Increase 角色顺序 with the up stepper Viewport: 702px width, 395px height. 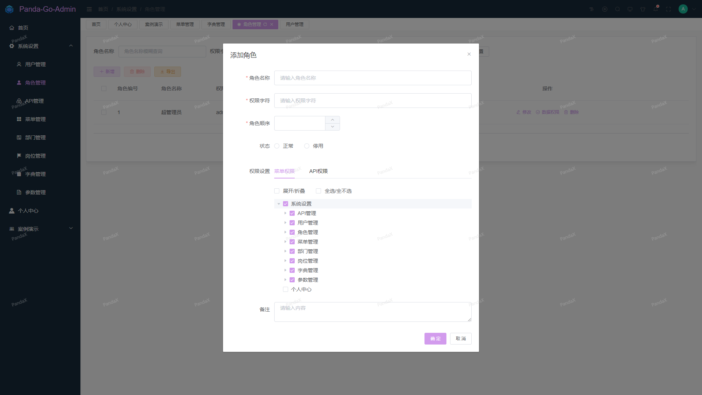[x=332, y=120]
